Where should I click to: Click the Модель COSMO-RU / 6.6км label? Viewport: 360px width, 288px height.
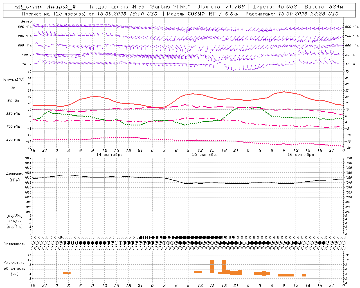coord(202,14)
